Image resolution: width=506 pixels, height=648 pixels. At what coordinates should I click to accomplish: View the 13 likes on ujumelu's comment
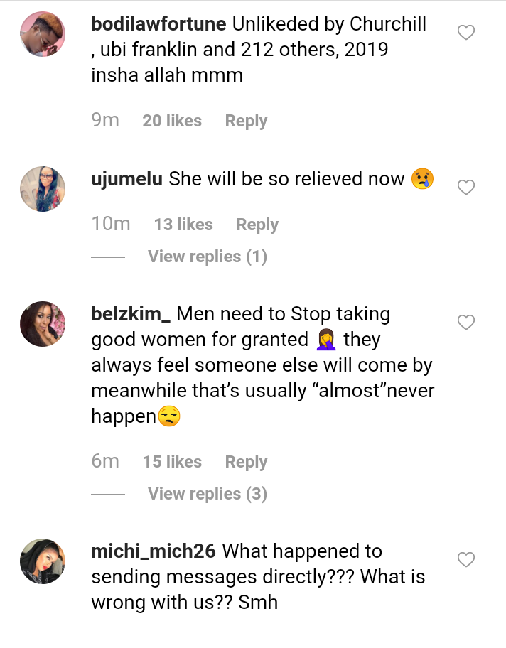183,225
